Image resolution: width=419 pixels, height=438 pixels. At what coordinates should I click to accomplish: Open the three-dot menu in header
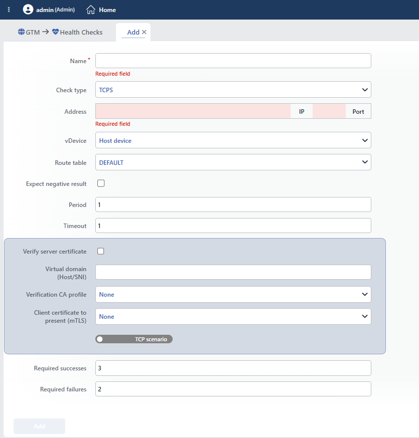click(9, 10)
